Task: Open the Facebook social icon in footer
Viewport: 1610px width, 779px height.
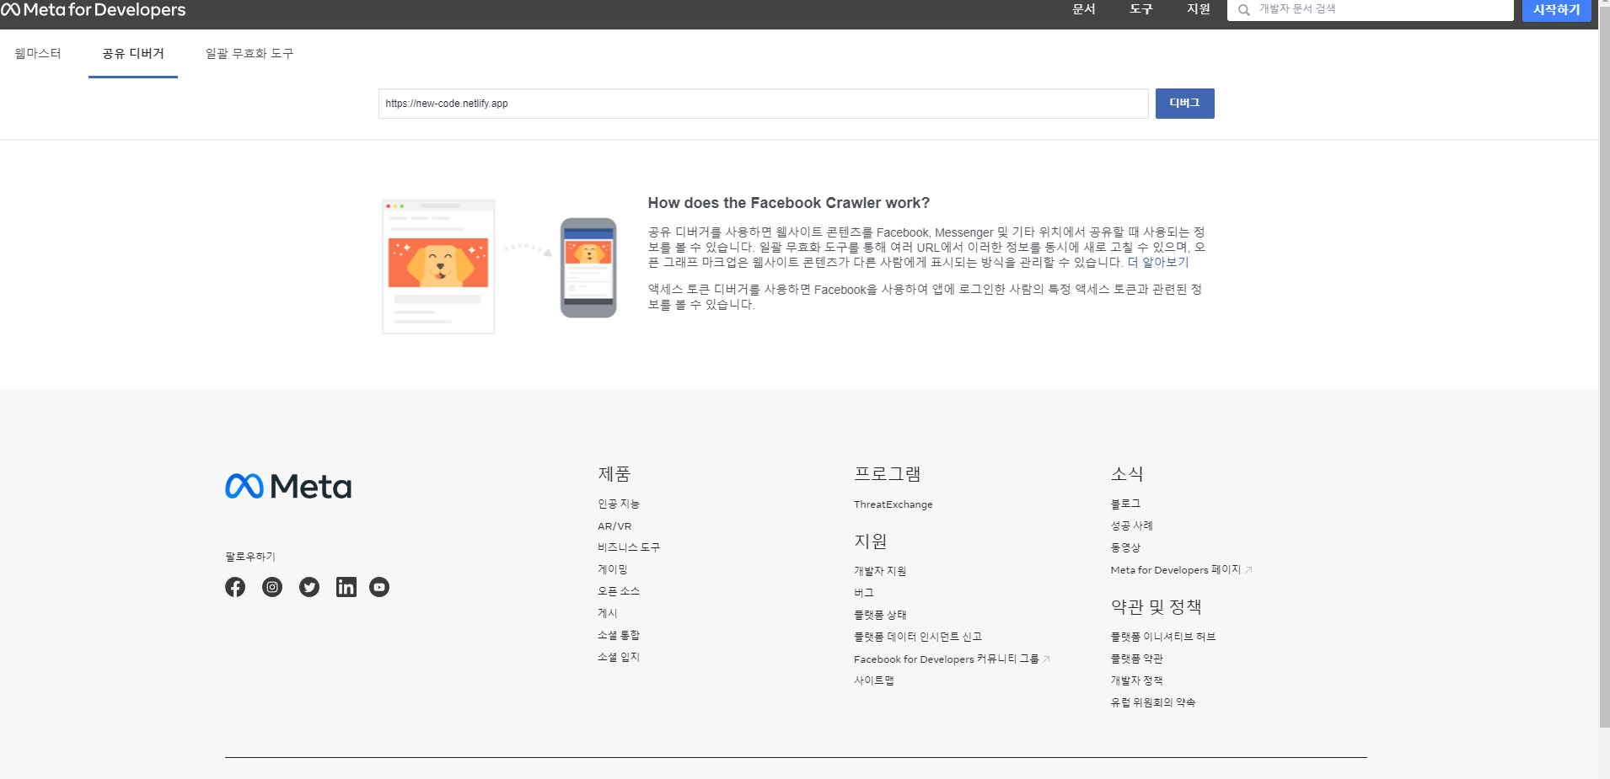Action: point(235,587)
